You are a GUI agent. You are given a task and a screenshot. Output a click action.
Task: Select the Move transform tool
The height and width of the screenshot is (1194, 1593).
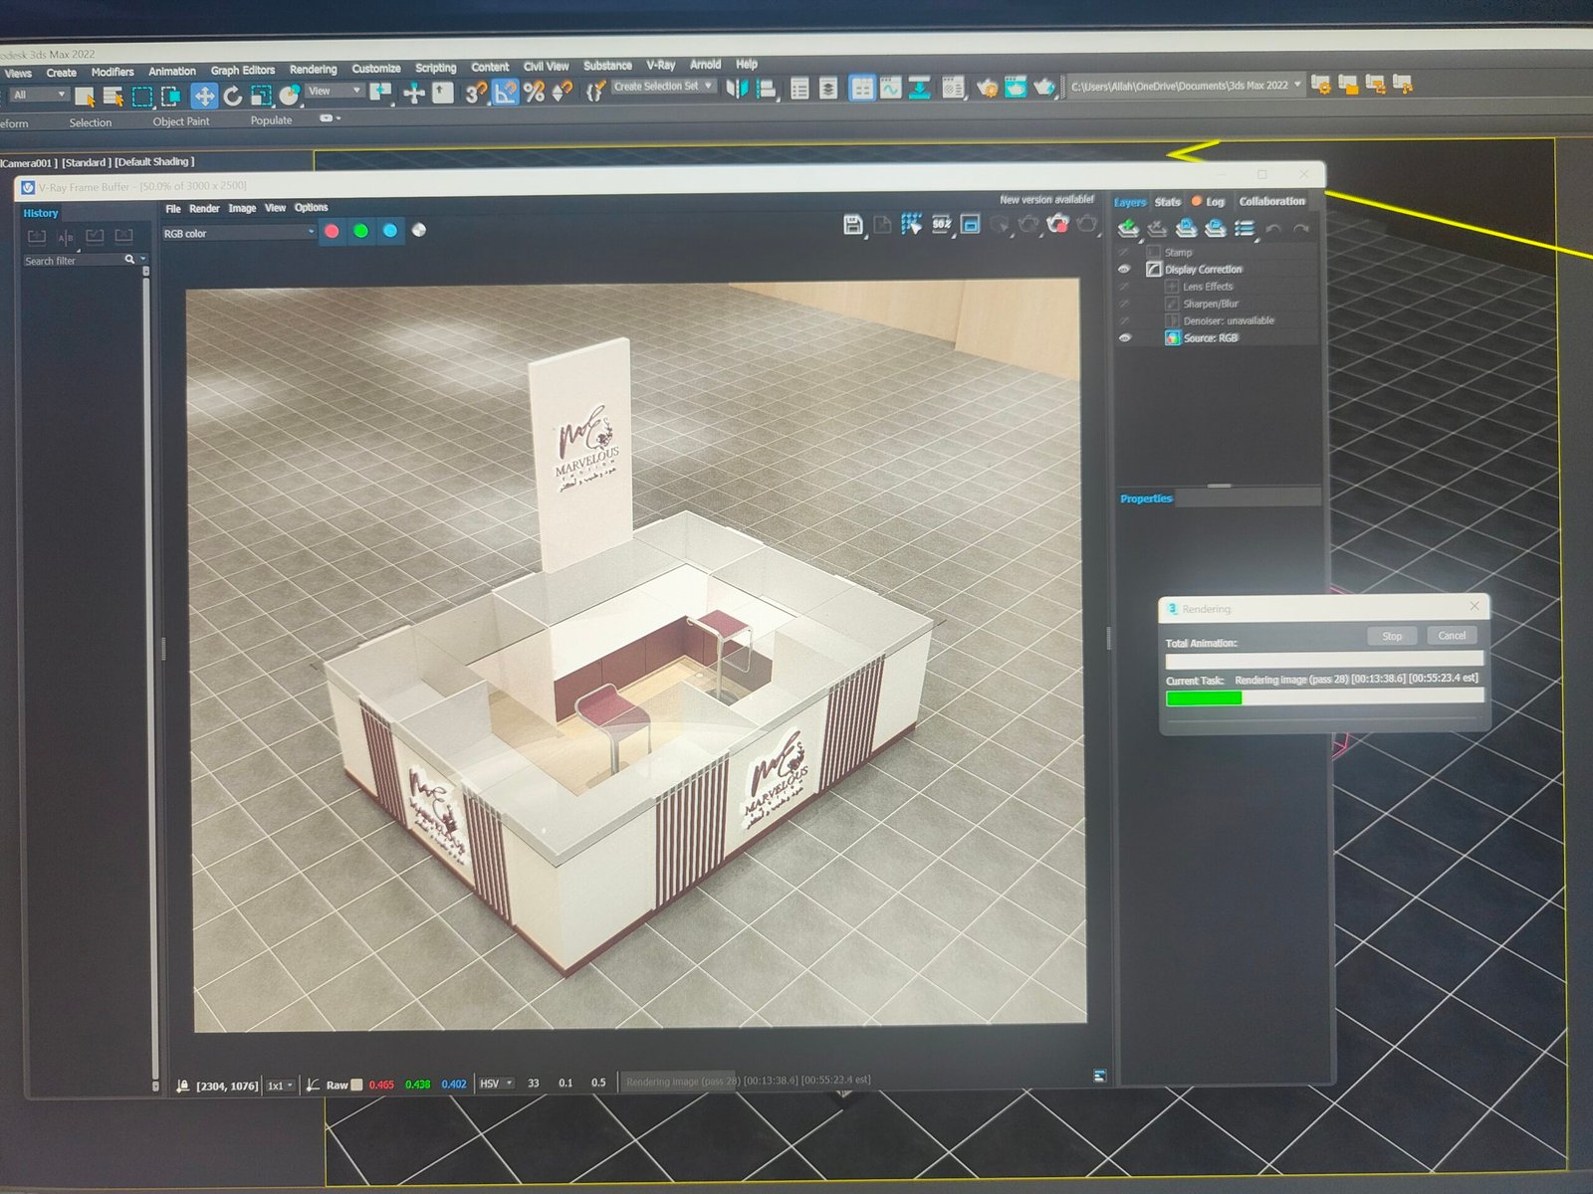[x=204, y=96]
